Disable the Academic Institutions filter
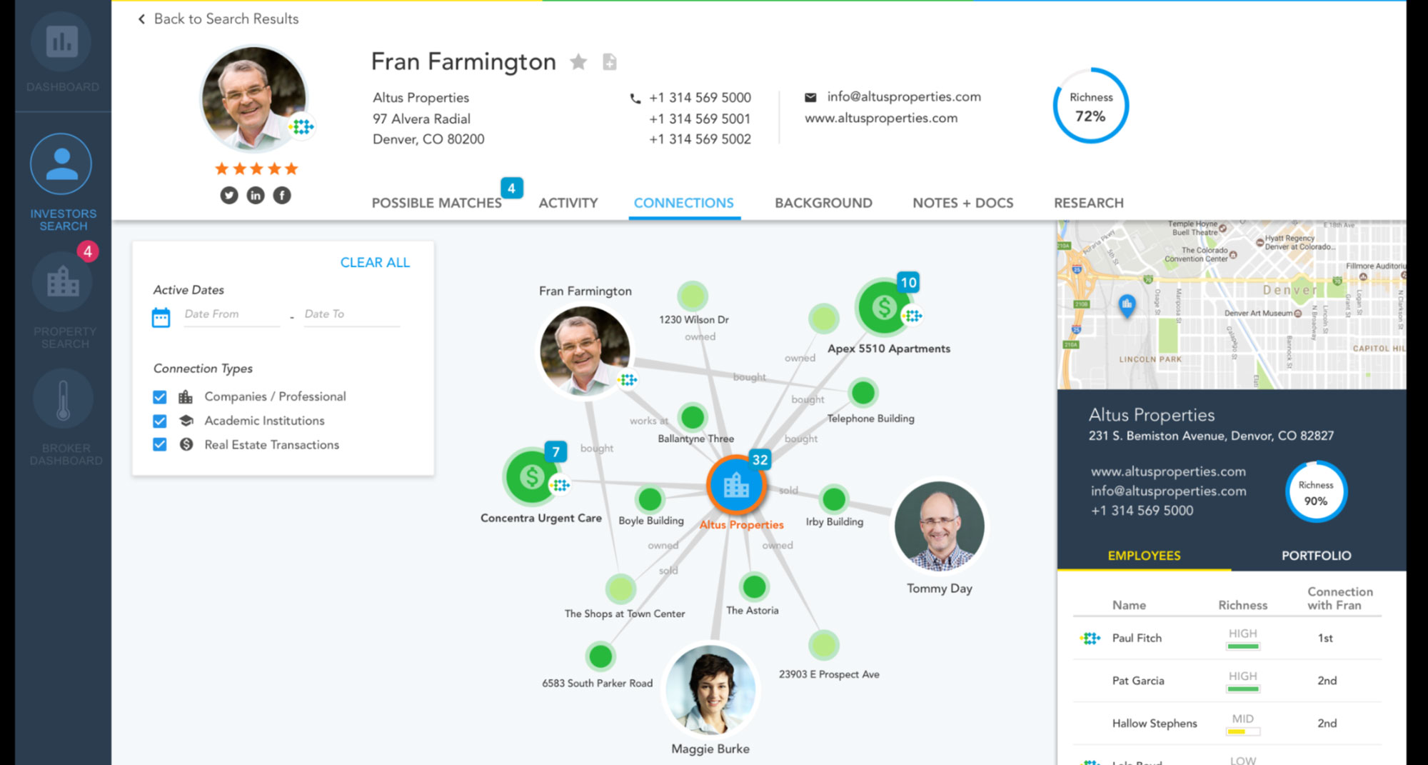This screenshot has height=765, width=1428. [159, 421]
